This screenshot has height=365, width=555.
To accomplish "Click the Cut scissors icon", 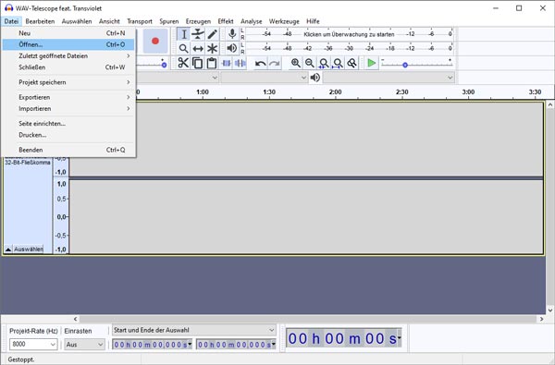I will point(183,63).
